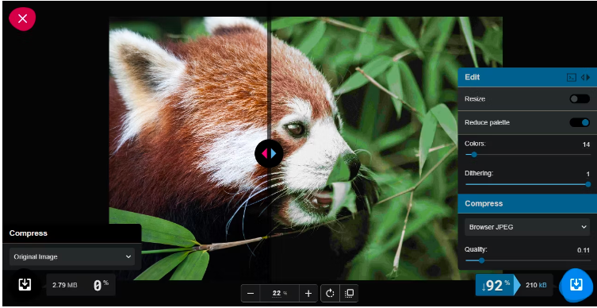Download the compressed image with blue button
597x308 pixels.
(x=576, y=285)
